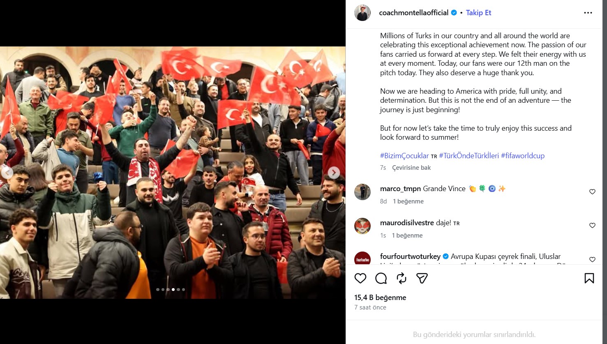Like marco_tmpn's comment
This screenshot has width=607, height=344.
tap(592, 192)
